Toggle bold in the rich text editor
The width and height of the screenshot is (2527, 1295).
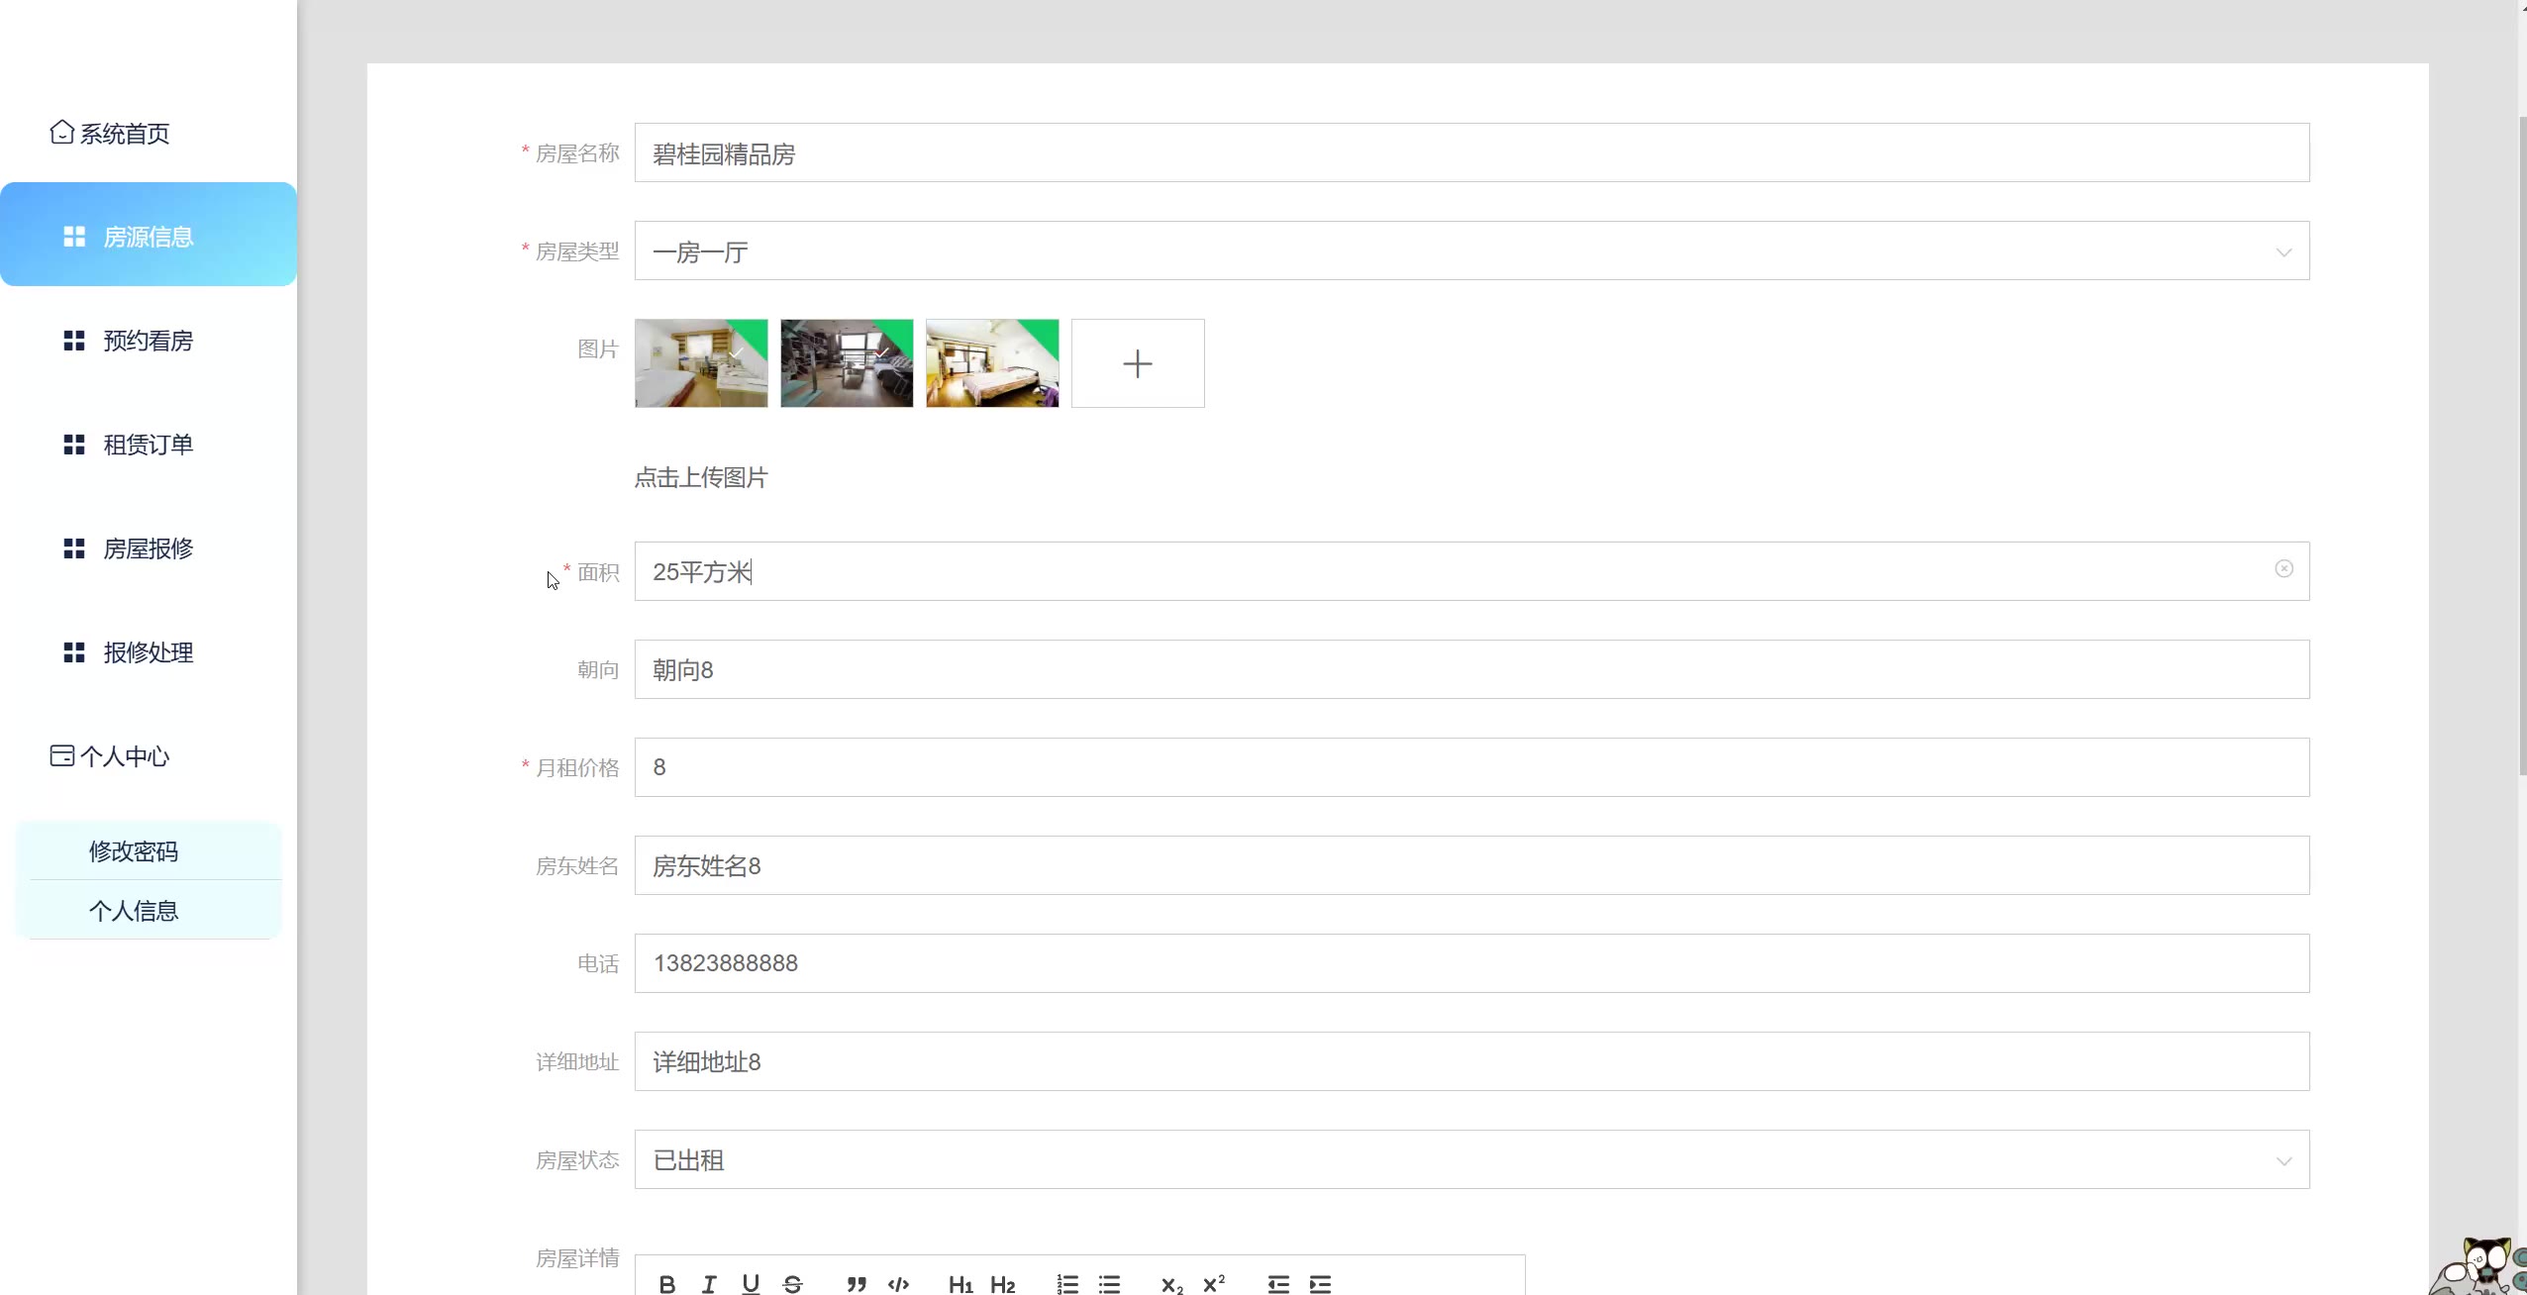click(x=667, y=1284)
